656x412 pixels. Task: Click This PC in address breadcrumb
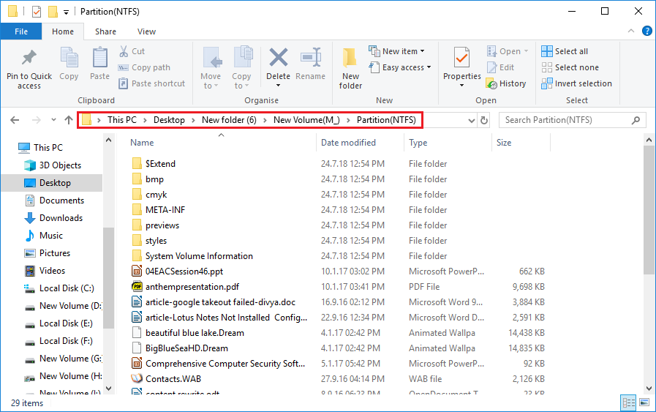pos(121,120)
